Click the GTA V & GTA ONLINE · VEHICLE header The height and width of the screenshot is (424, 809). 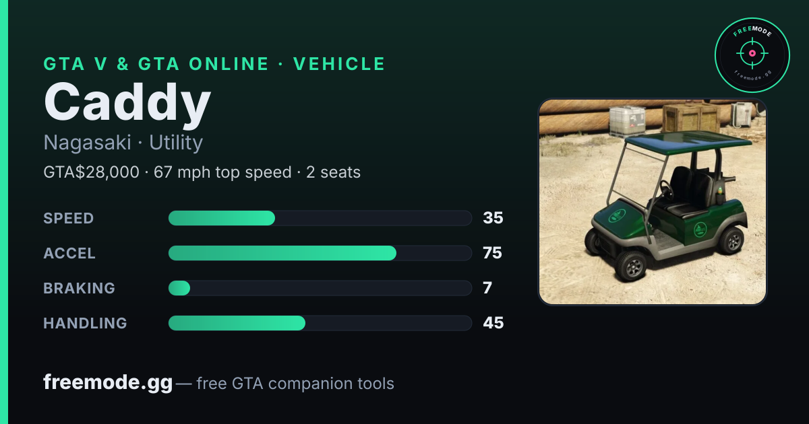[x=214, y=64]
